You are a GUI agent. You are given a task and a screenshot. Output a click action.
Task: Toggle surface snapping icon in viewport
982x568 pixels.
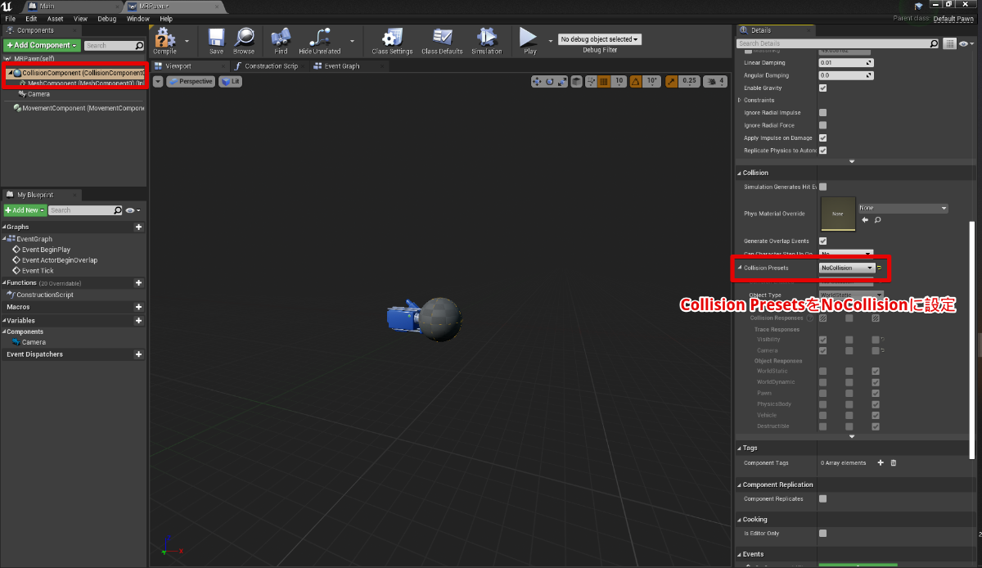tap(591, 81)
